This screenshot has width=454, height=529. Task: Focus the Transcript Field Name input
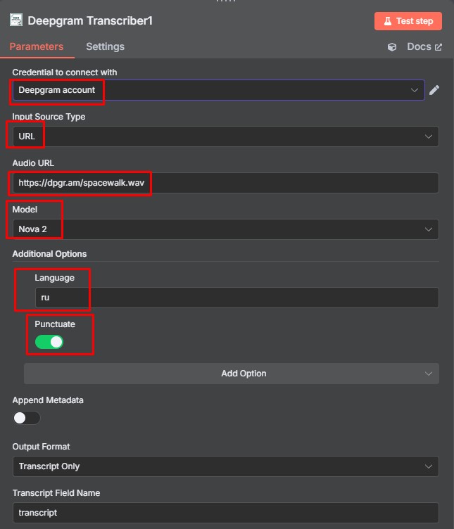pyautogui.click(x=225, y=513)
